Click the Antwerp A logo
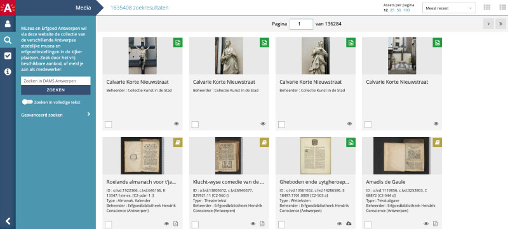This screenshot has width=508, height=229. (x=8, y=8)
